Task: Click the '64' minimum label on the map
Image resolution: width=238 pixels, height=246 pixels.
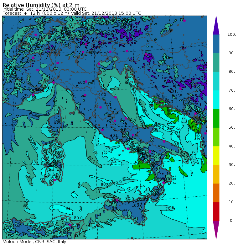Action: (x=68, y=209)
